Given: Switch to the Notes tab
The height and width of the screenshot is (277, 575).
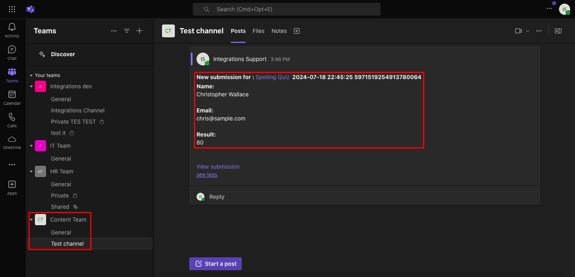Looking at the screenshot, I should tap(279, 31).
